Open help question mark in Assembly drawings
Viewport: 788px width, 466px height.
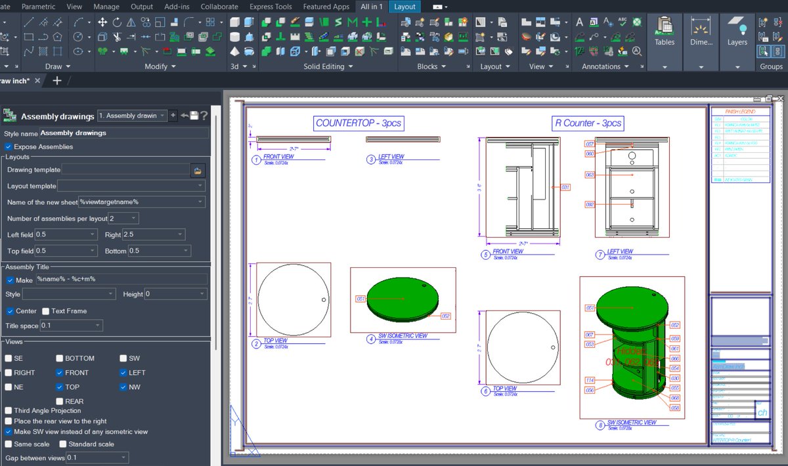pos(204,116)
